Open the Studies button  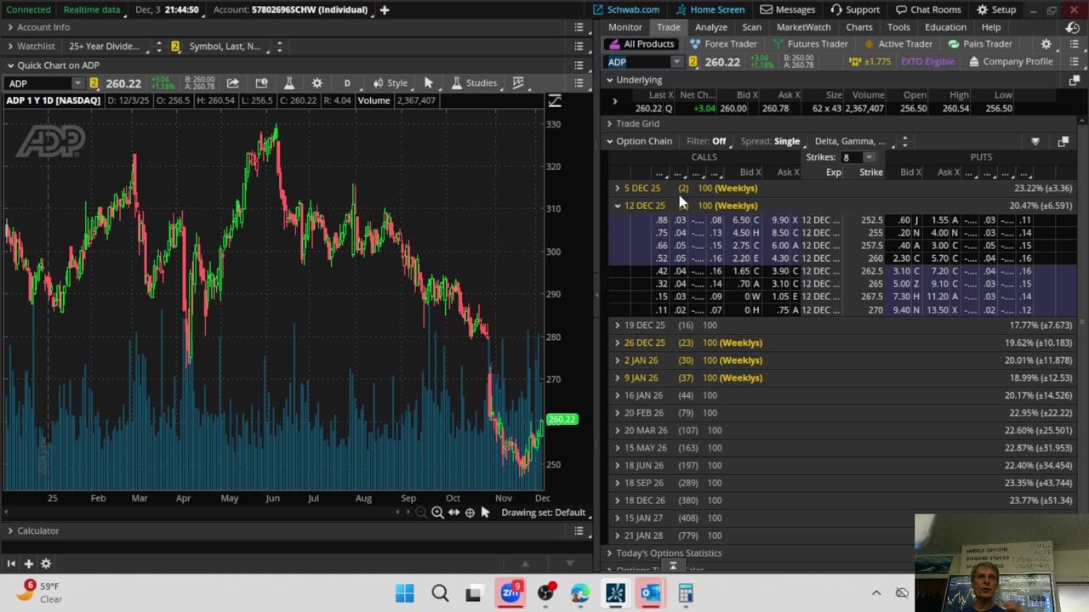pos(474,83)
